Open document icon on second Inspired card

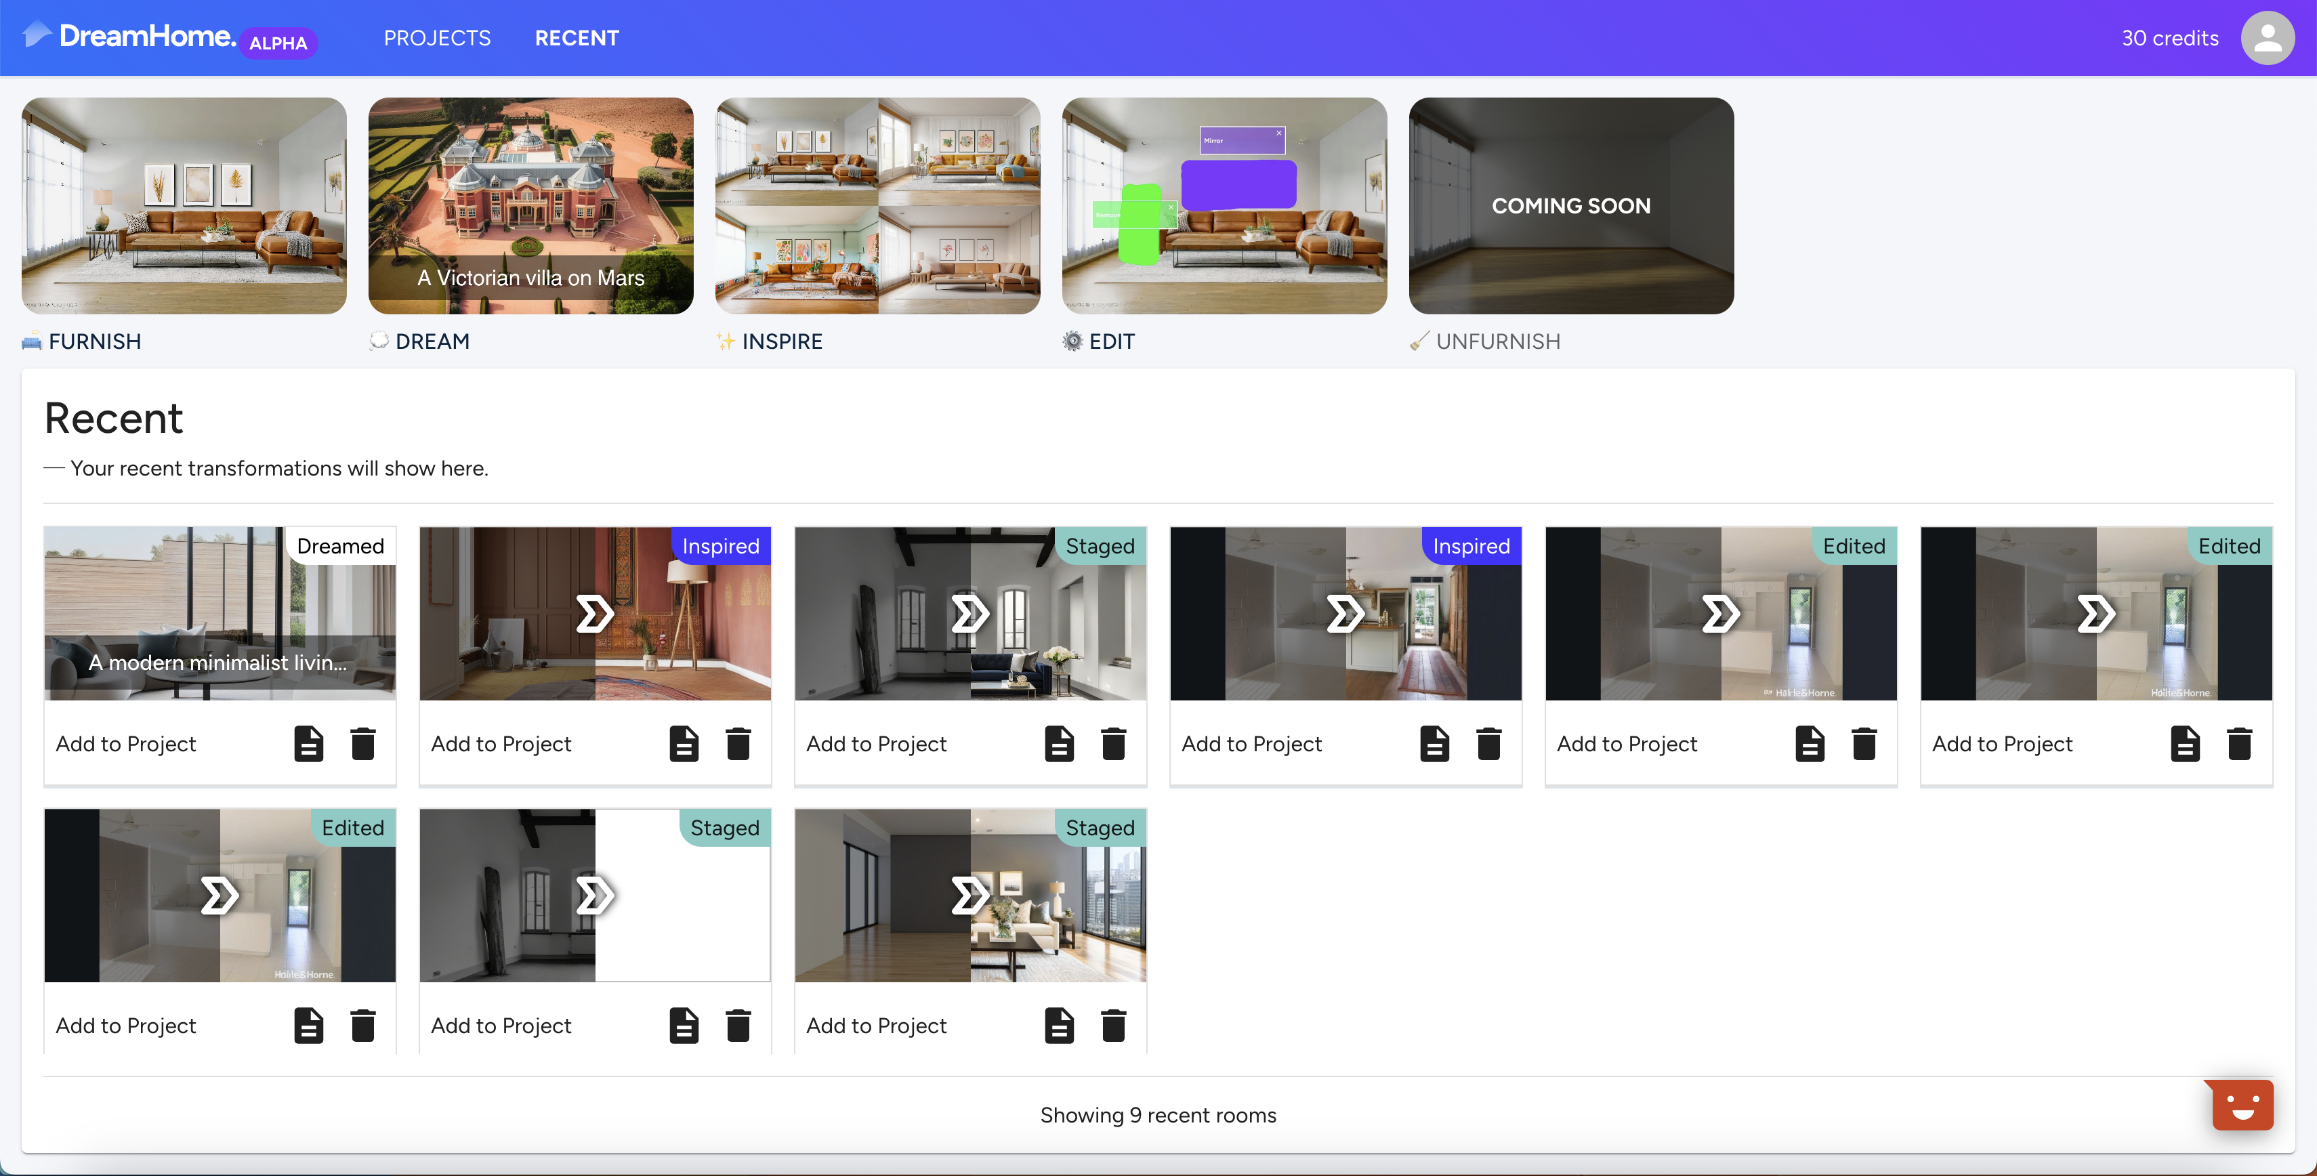point(1435,744)
